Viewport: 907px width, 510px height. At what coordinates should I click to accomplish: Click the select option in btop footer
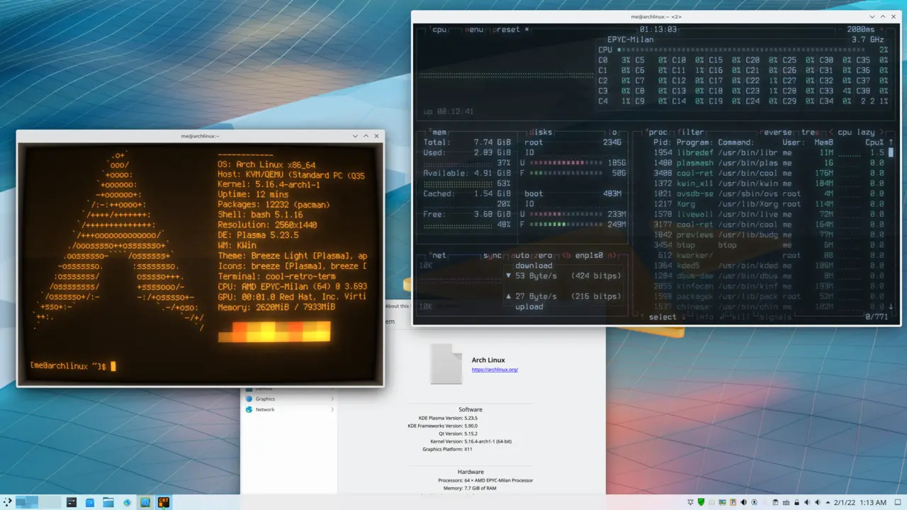tap(663, 317)
